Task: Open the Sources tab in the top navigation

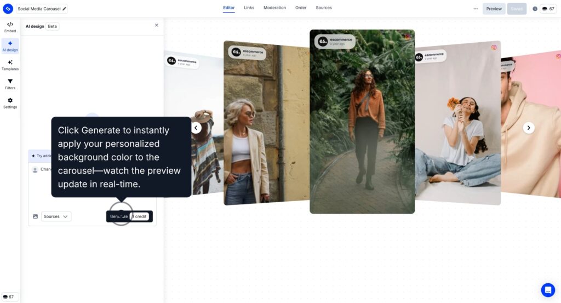Action: coord(324,8)
